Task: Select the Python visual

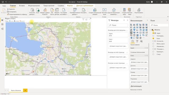Action: coord(143,35)
